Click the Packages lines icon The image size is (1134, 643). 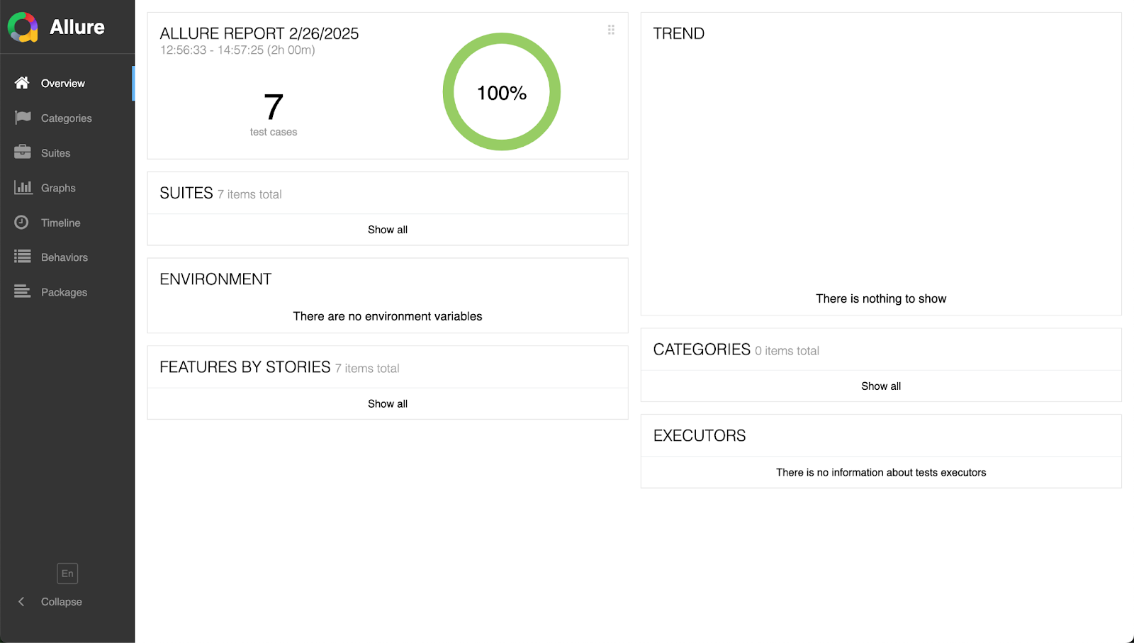(23, 291)
